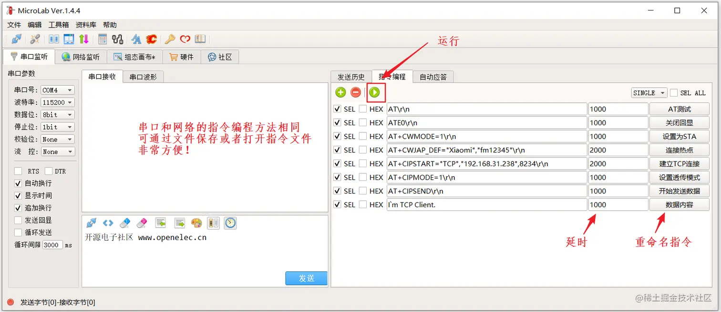The height and width of the screenshot is (312, 721).
Task: Enable the 循环发送 checkbox
Action: pos(18,233)
